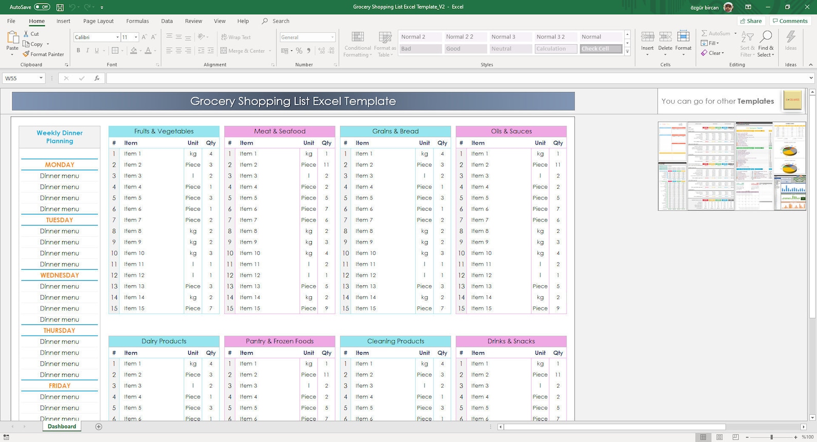Toggle Underline formatting
The image size is (817, 442).
tap(96, 50)
